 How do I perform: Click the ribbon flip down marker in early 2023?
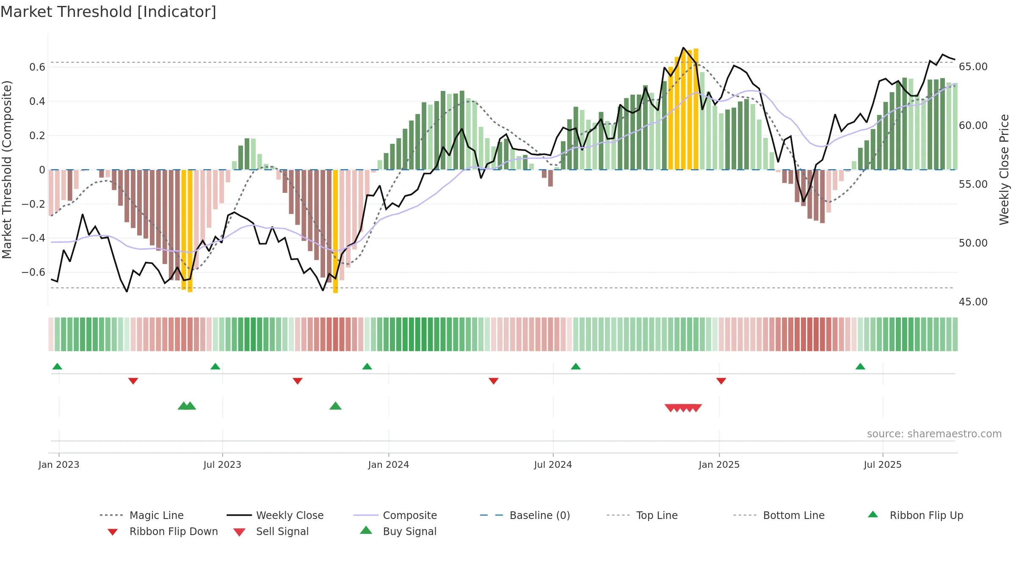133,381
